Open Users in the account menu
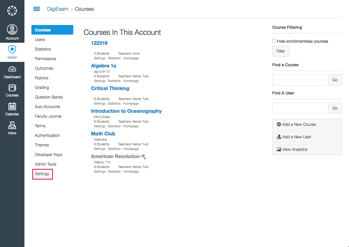 coord(40,40)
